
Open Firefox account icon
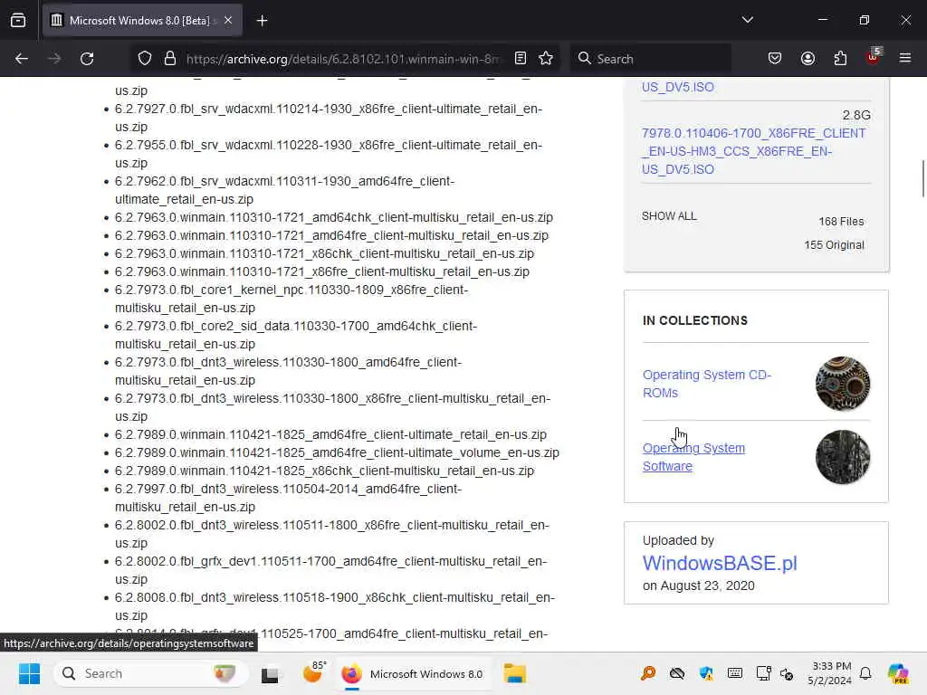808,58
